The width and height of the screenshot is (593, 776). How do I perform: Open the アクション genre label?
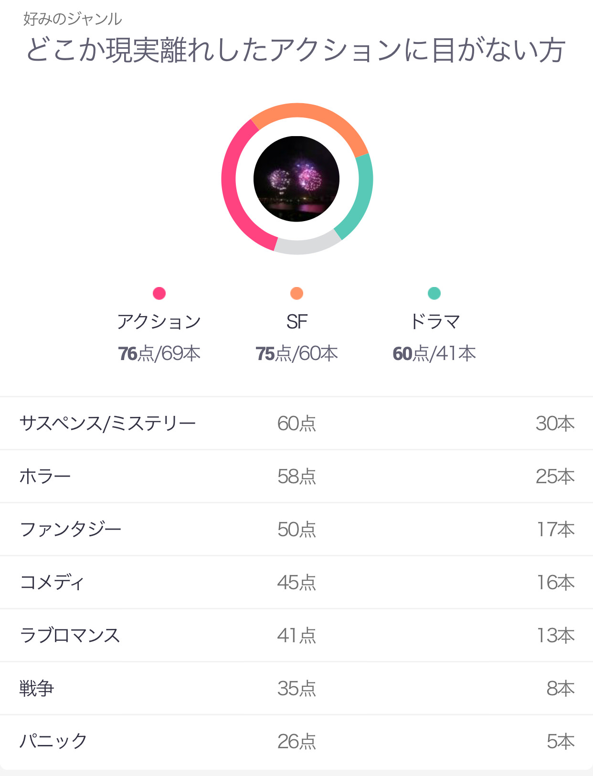click(159, 321)
